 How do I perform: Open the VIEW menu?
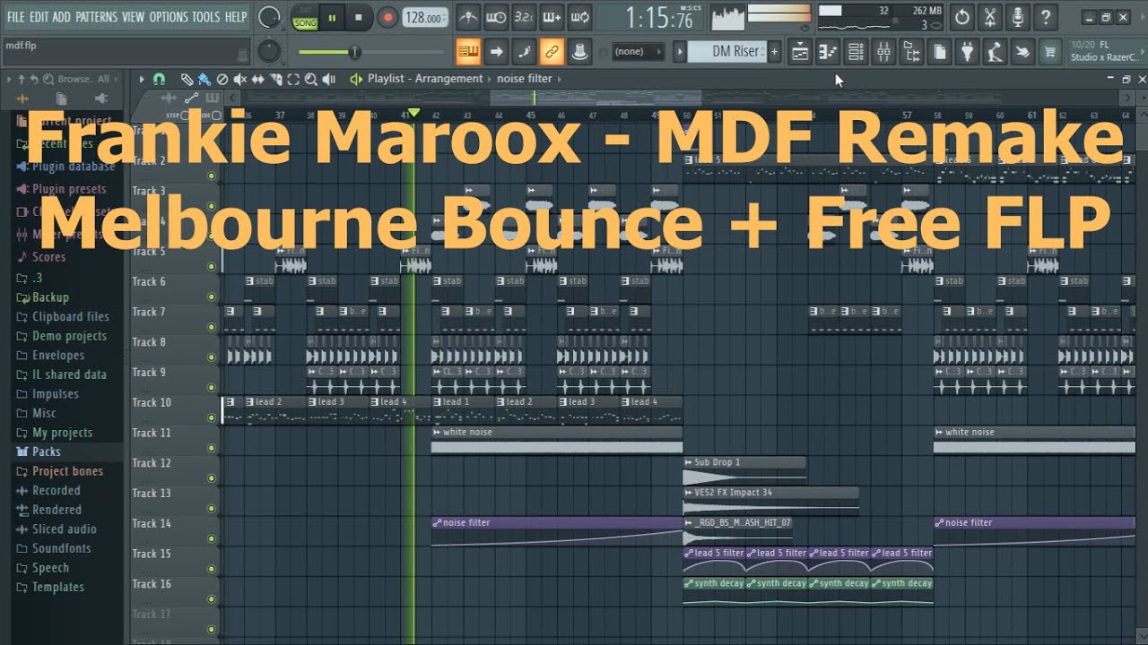[133, 17]
